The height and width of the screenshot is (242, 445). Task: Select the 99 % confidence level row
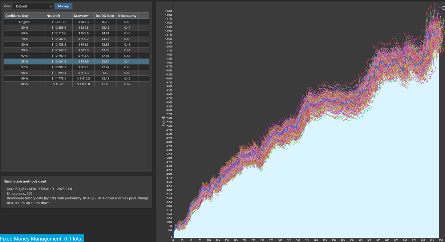pos(76,79)
